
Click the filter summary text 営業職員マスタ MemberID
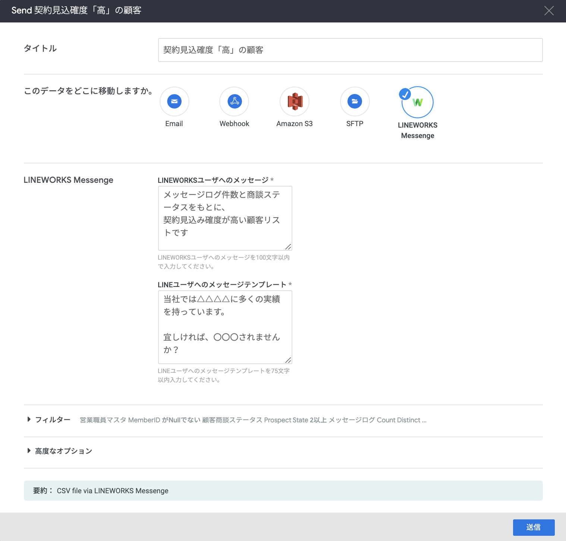(x=120, y=420)
